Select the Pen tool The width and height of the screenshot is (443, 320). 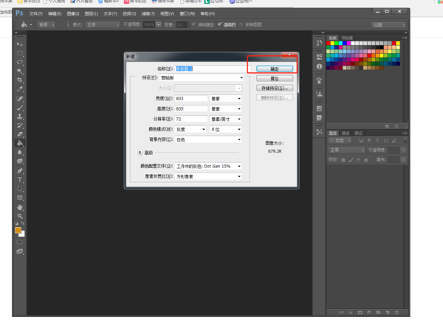pyautogui.click(x=20, y=171)
